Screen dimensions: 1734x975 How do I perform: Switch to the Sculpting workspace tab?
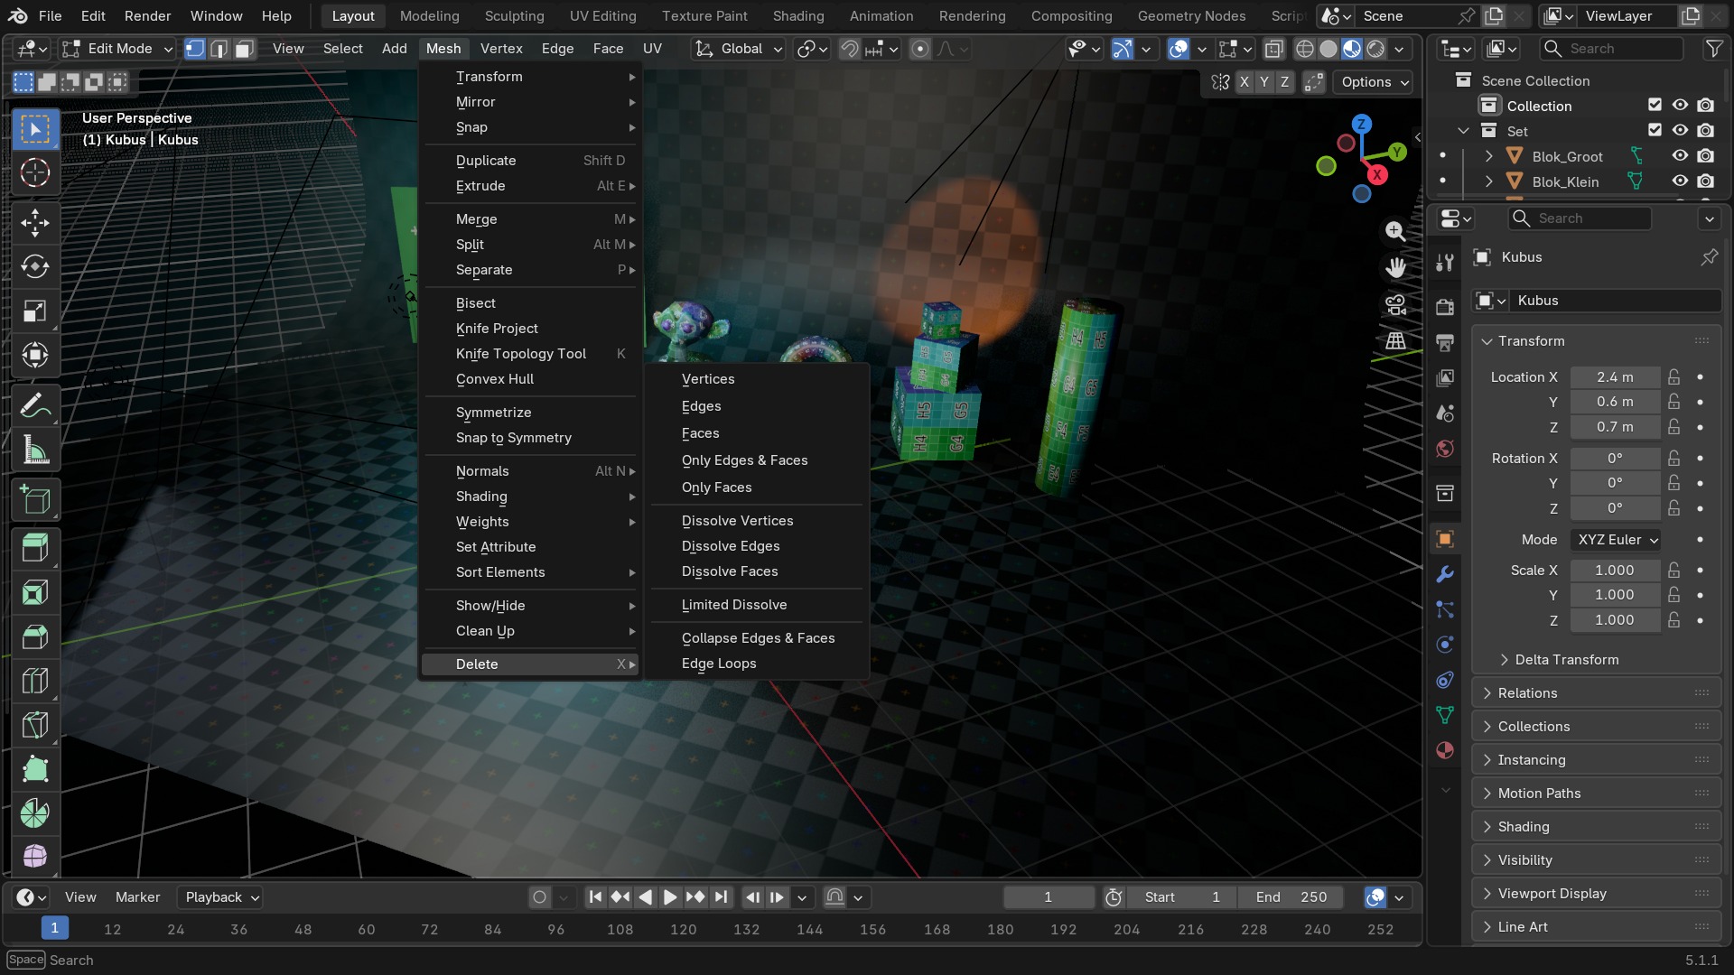coord(514,16)
